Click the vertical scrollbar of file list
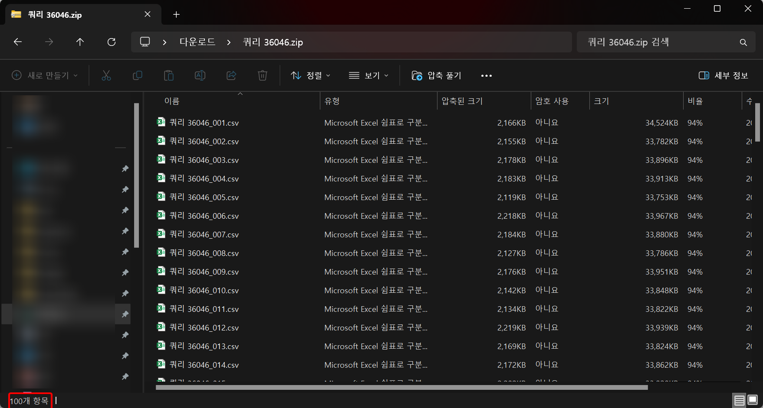The height and width of the screenshot is (408, 763). [757, 122]
